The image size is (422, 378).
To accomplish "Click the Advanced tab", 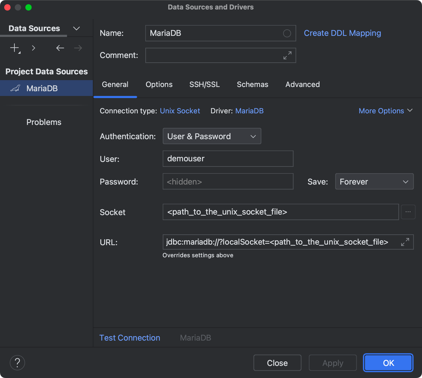I will pos(302,84).
